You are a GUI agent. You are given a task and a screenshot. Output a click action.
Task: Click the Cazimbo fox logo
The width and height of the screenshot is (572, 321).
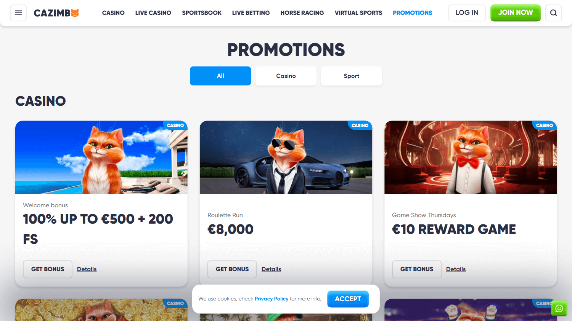(56, 13)
